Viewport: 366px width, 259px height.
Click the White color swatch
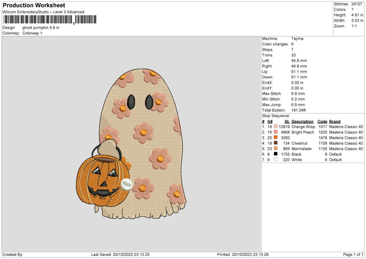[x=276, y=159]
